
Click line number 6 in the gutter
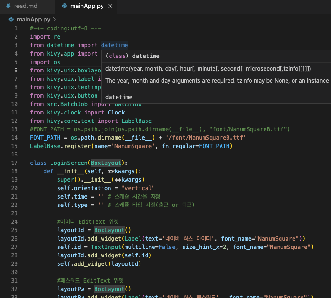point(16,71)
